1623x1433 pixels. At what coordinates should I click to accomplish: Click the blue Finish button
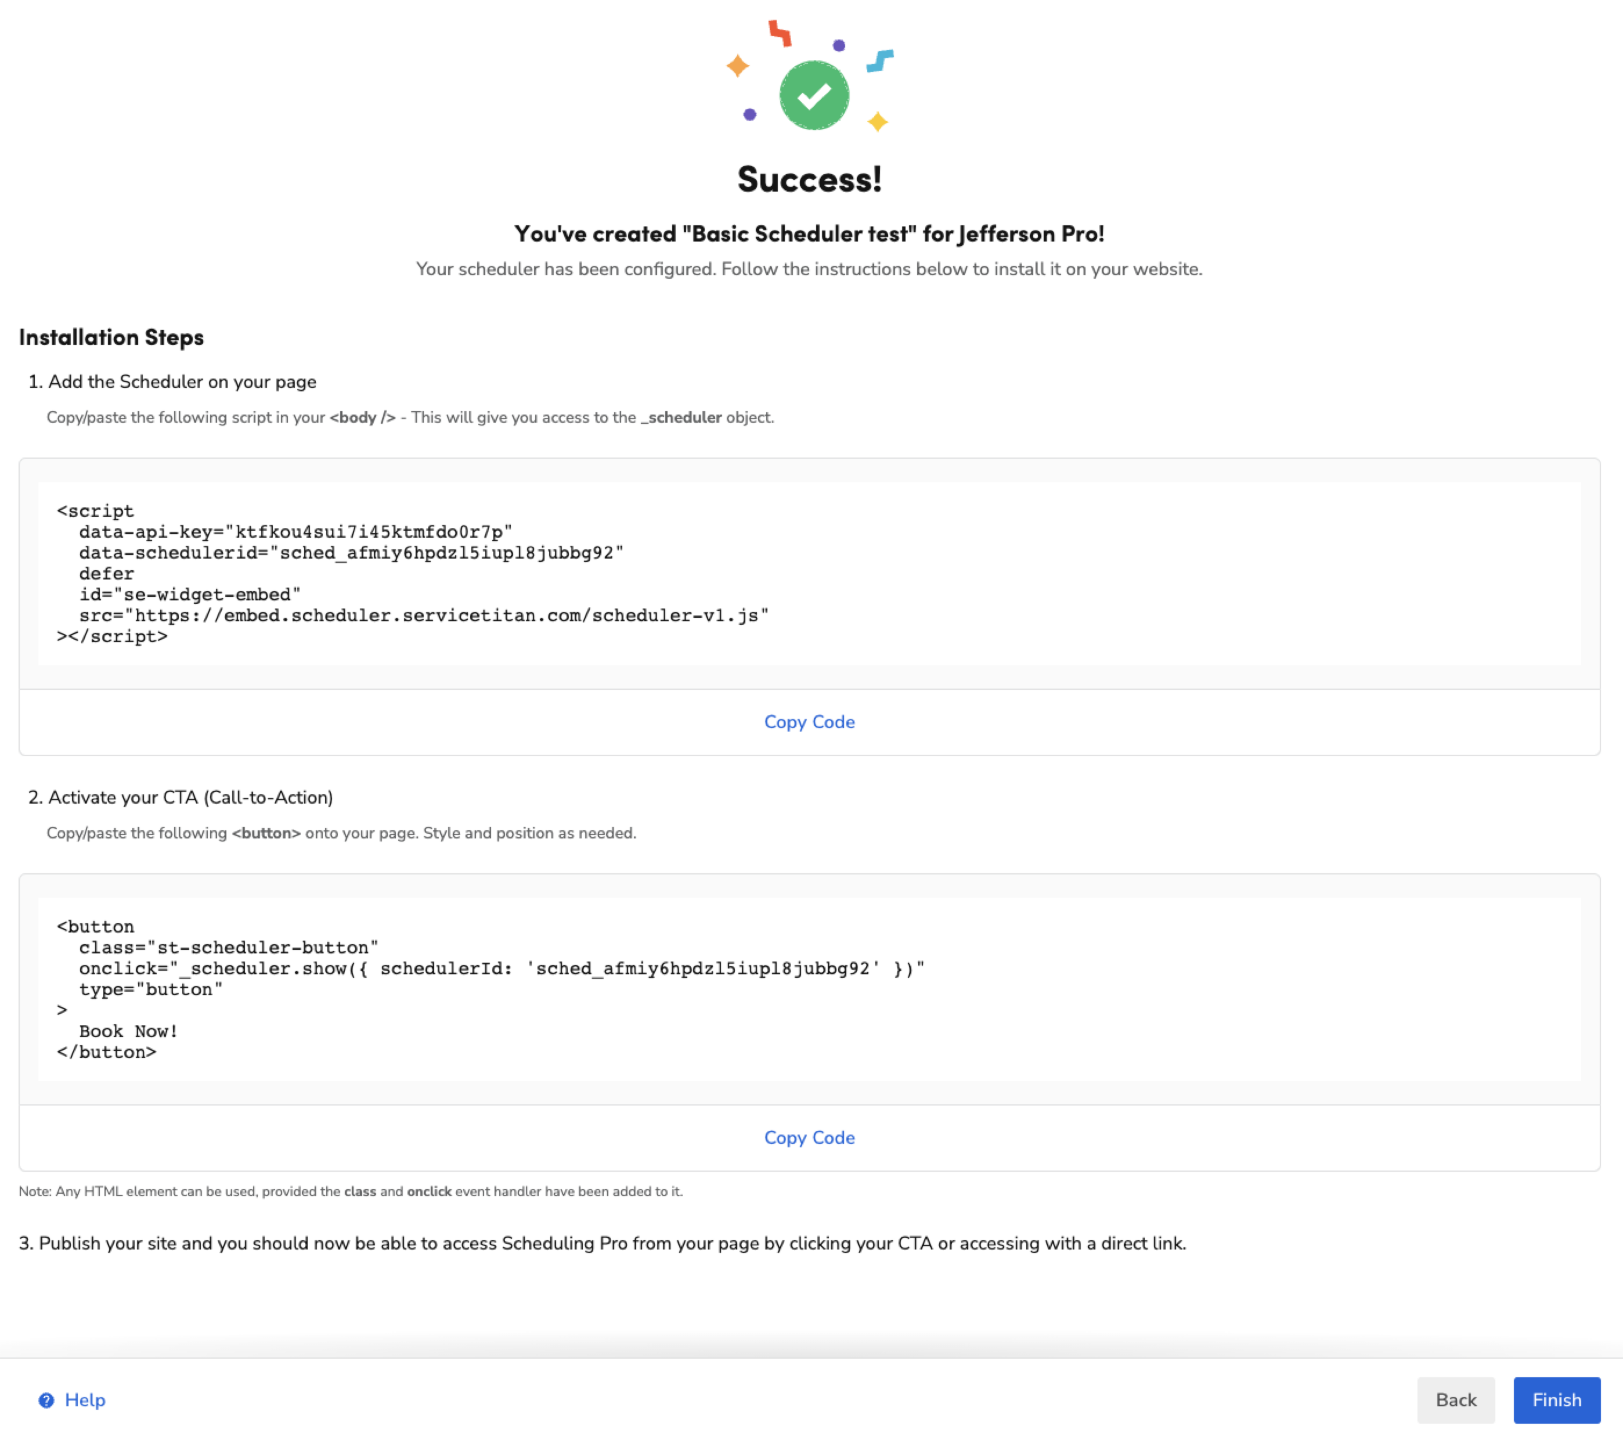click(x=1556, y=1400)
